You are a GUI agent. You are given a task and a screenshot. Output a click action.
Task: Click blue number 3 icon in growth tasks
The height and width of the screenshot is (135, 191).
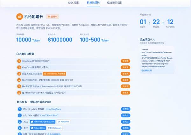pyautogui.click(x=20, y=122)
